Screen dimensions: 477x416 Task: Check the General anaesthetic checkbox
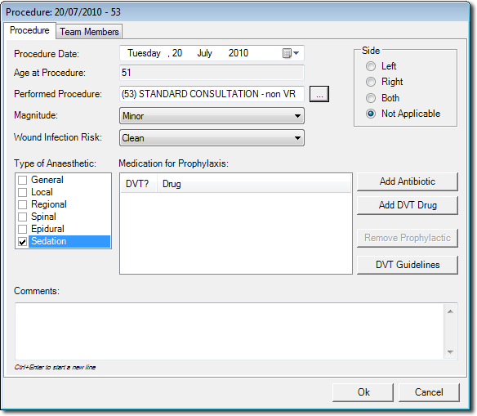click(23, 180)
